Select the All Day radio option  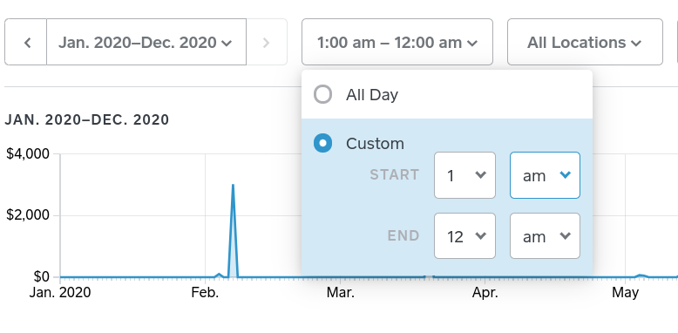point(322,94)
